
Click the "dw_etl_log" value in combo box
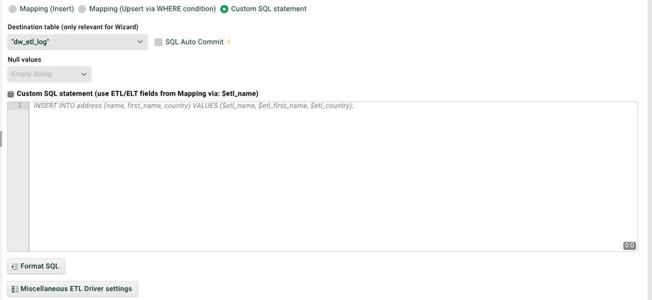31,42
